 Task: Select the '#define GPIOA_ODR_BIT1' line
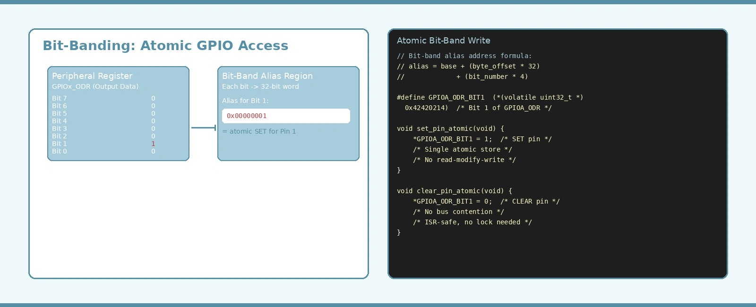(x=490, y=97)
